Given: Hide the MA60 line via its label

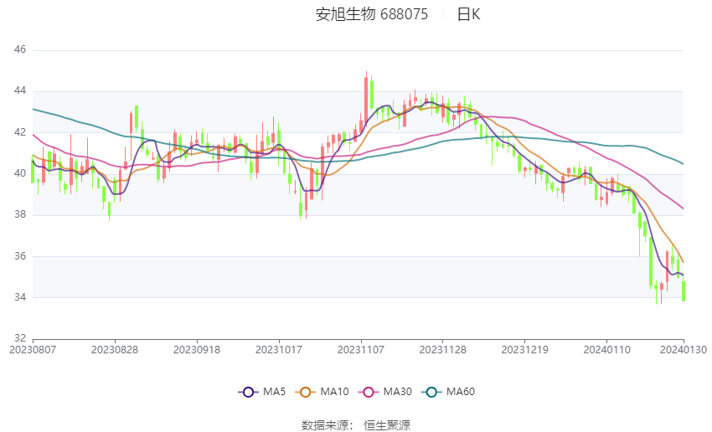Looking at the screenshot, I should point(461,392).
